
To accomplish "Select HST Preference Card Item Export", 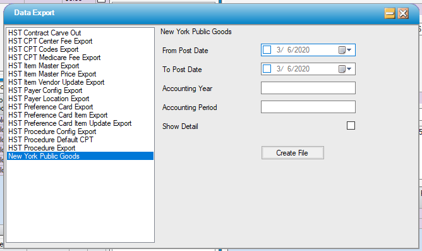I will click(80, 115).
